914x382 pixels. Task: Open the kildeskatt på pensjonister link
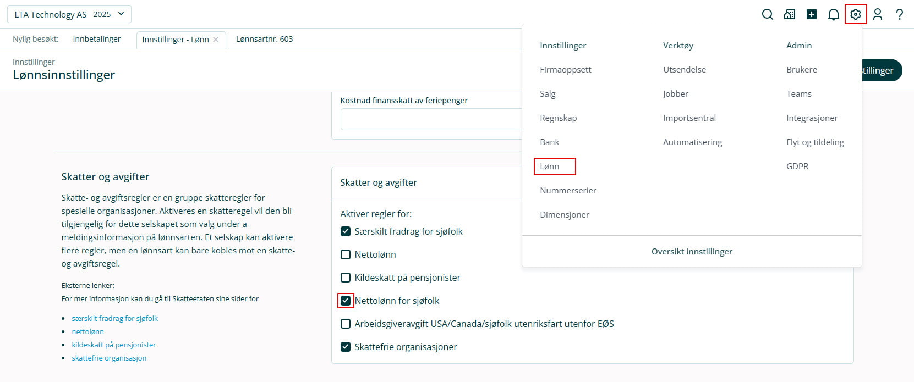pyautogui.click(x=113, y=345)
